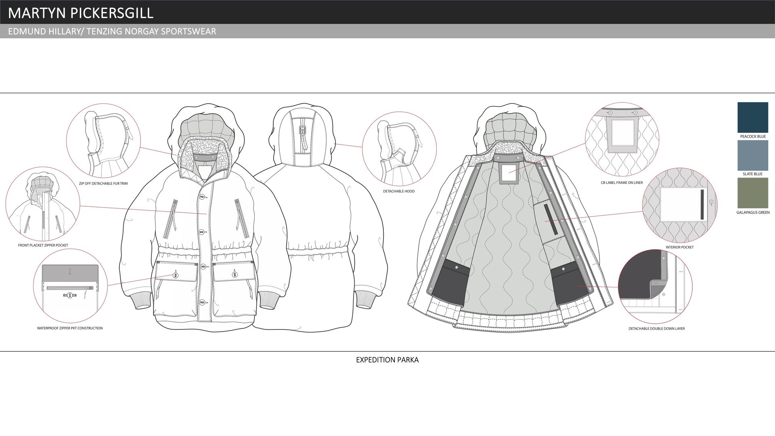
Task: Click the Peacock Blue label text
Action: click(x=752, y=136)
